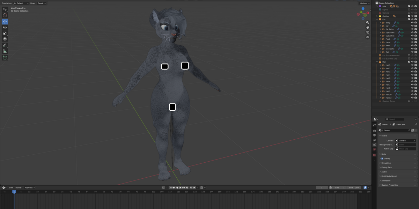
Task: Open the Orientation Default dropdown
Action: point(21,3)
